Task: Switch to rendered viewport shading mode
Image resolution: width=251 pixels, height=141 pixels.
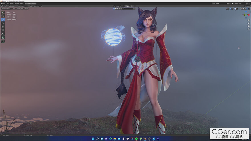Action: (247, 9)
